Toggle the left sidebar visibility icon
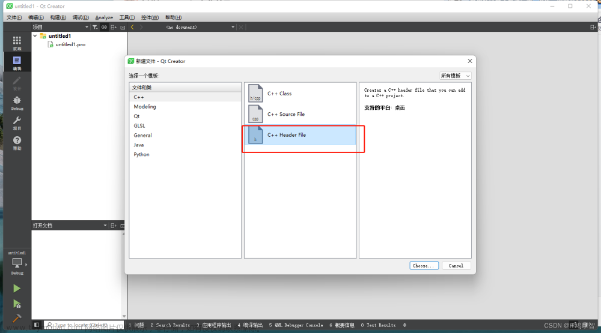This screenshot has height=333, width=601. pyautogui.click(x=37, y=325)
